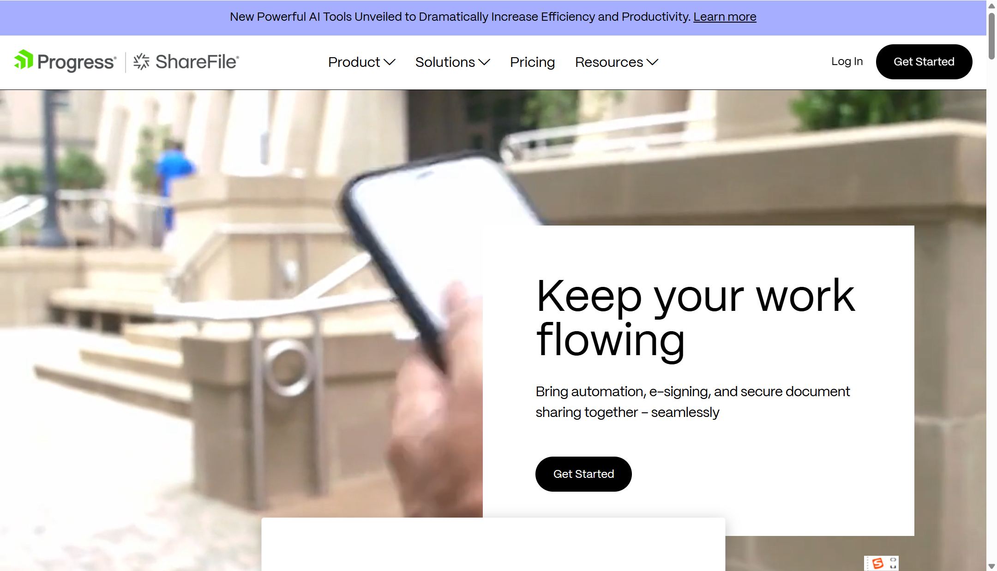The width and height of the screenshot is (997, 571).
Task: Click the Log In link
Action: [847, 61]
